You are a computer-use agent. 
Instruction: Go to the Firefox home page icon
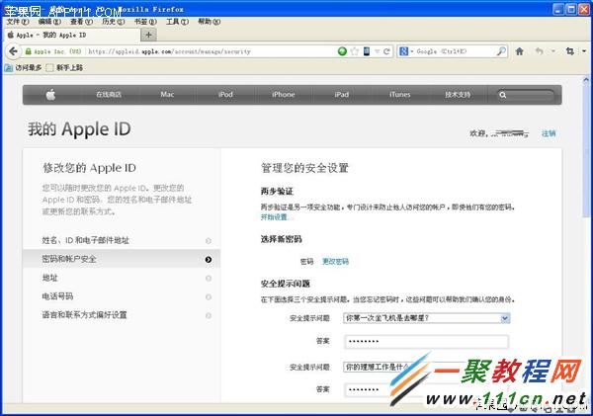tap(519, 51)
